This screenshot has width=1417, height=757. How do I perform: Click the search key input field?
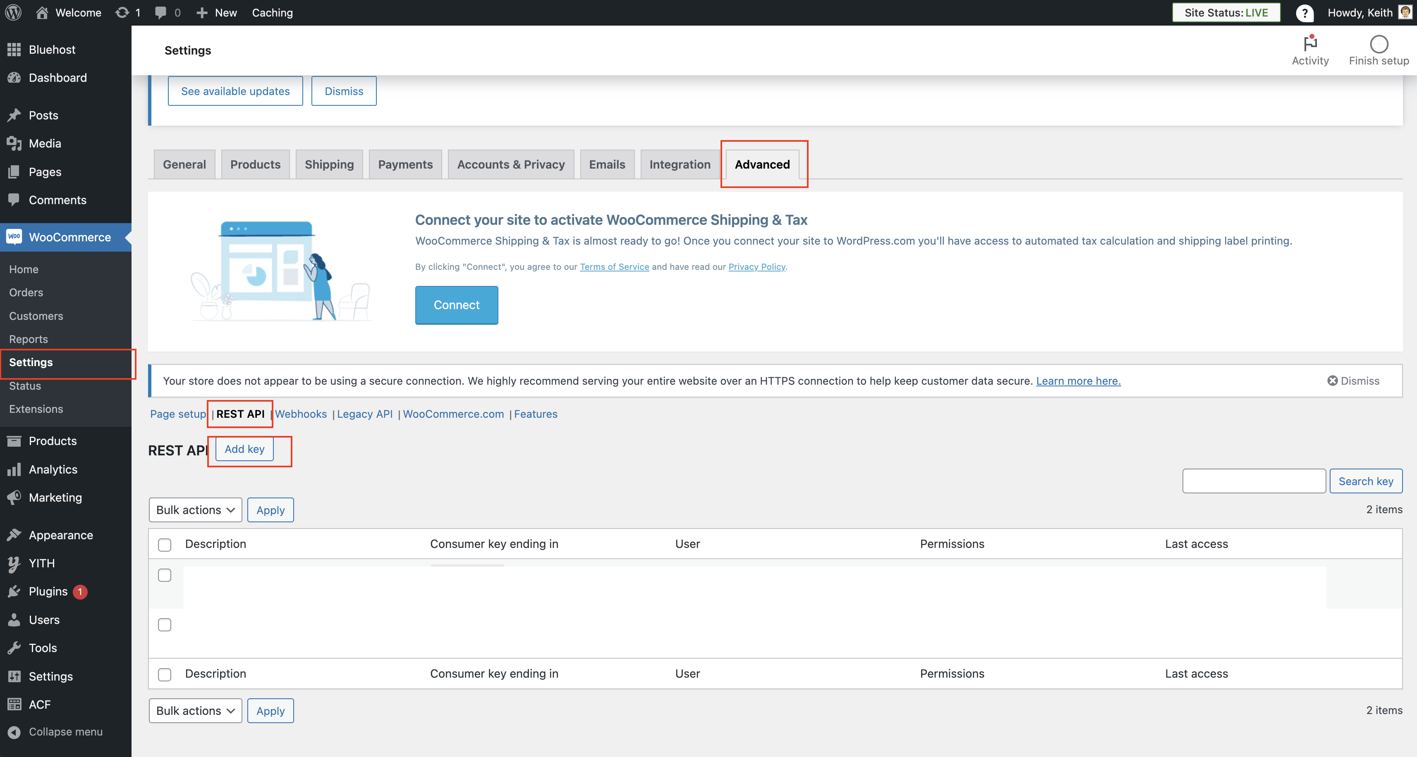(x=1254, y=481)
